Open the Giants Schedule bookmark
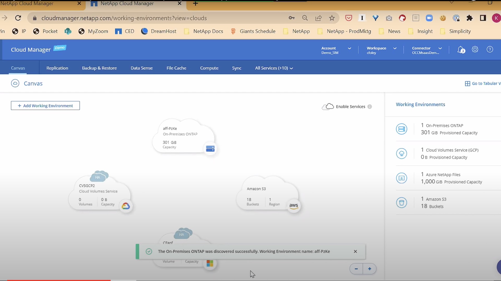The width and height of the screenshot is (501, 281). click(x=253, y=31)
